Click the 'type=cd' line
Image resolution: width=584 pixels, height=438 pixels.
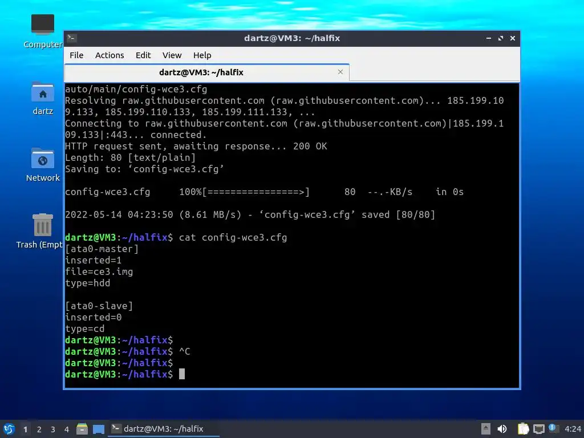[x=85, y=328]
